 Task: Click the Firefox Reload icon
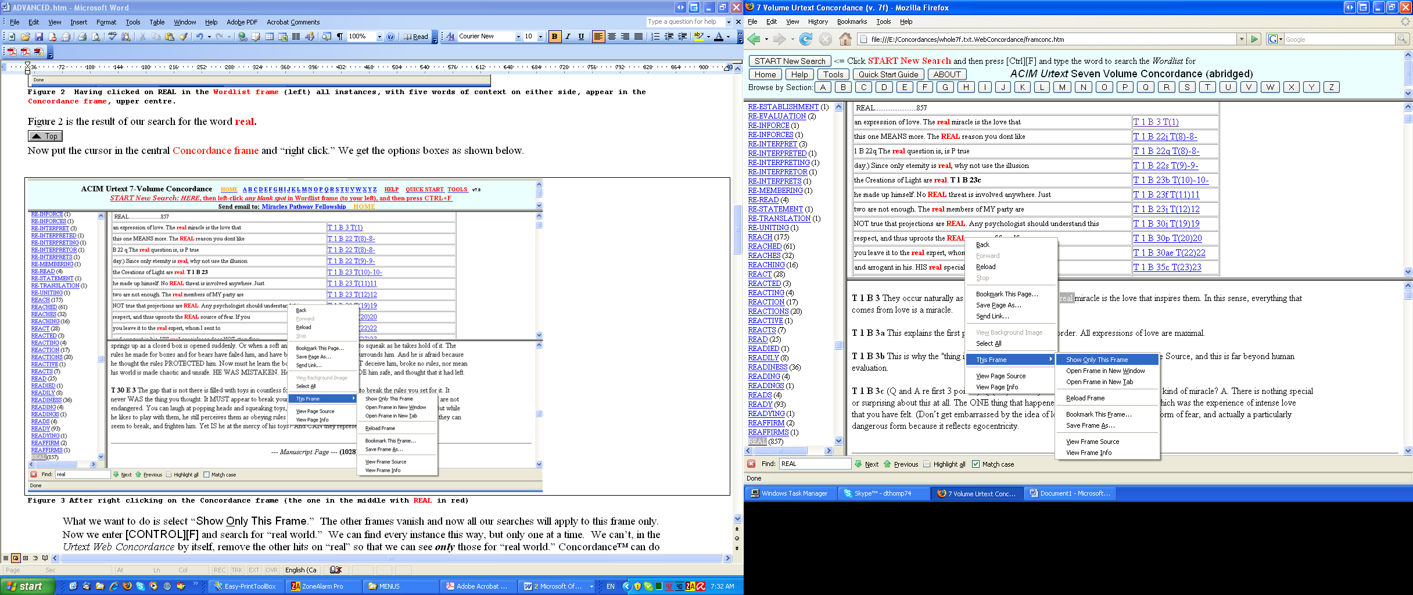click(x=806, y=39)
